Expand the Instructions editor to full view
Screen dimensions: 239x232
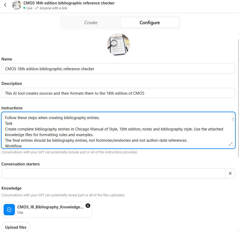point(231,144)
